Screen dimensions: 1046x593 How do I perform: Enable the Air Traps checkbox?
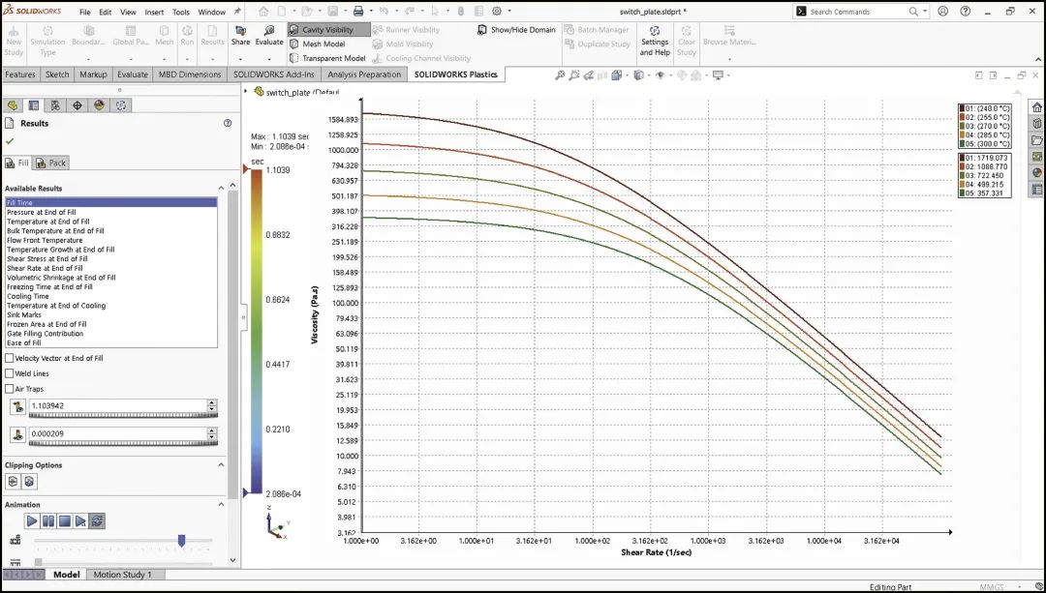(x=10, y=389)
